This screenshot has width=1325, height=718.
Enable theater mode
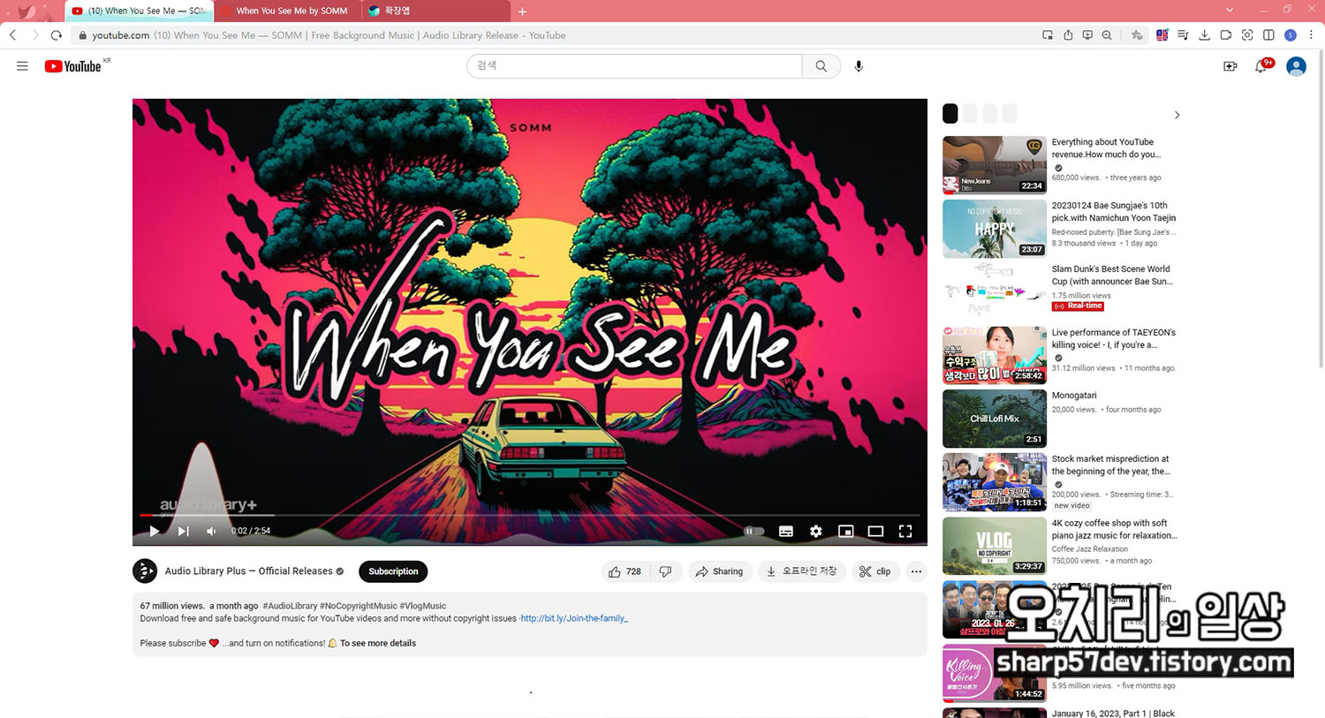pyautogui.click(x=875, y=531)
